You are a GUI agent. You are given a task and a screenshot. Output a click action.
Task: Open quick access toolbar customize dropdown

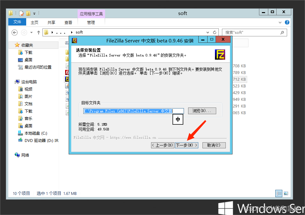coord(34,14)
